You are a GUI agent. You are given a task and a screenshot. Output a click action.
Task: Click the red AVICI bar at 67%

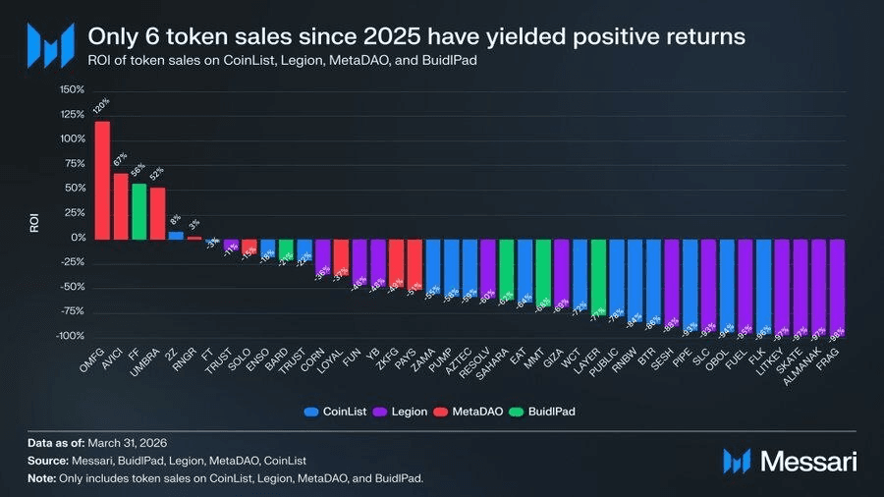(x=121, y=206)
